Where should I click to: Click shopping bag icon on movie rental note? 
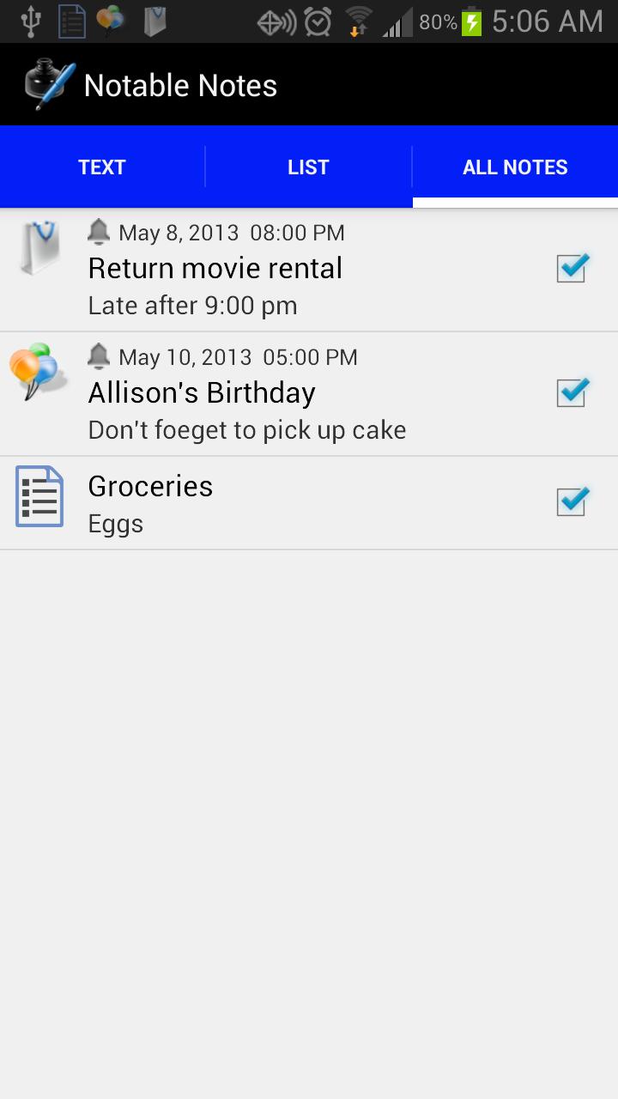coord(40,248)
